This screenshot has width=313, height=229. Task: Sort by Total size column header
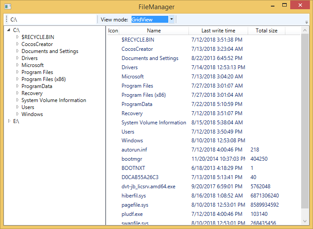(267, 31)
